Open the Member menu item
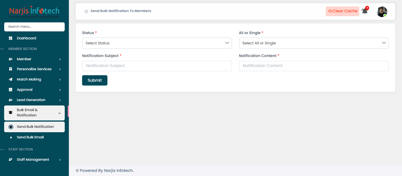Screen dimensions: 402x176 point(34,59)
